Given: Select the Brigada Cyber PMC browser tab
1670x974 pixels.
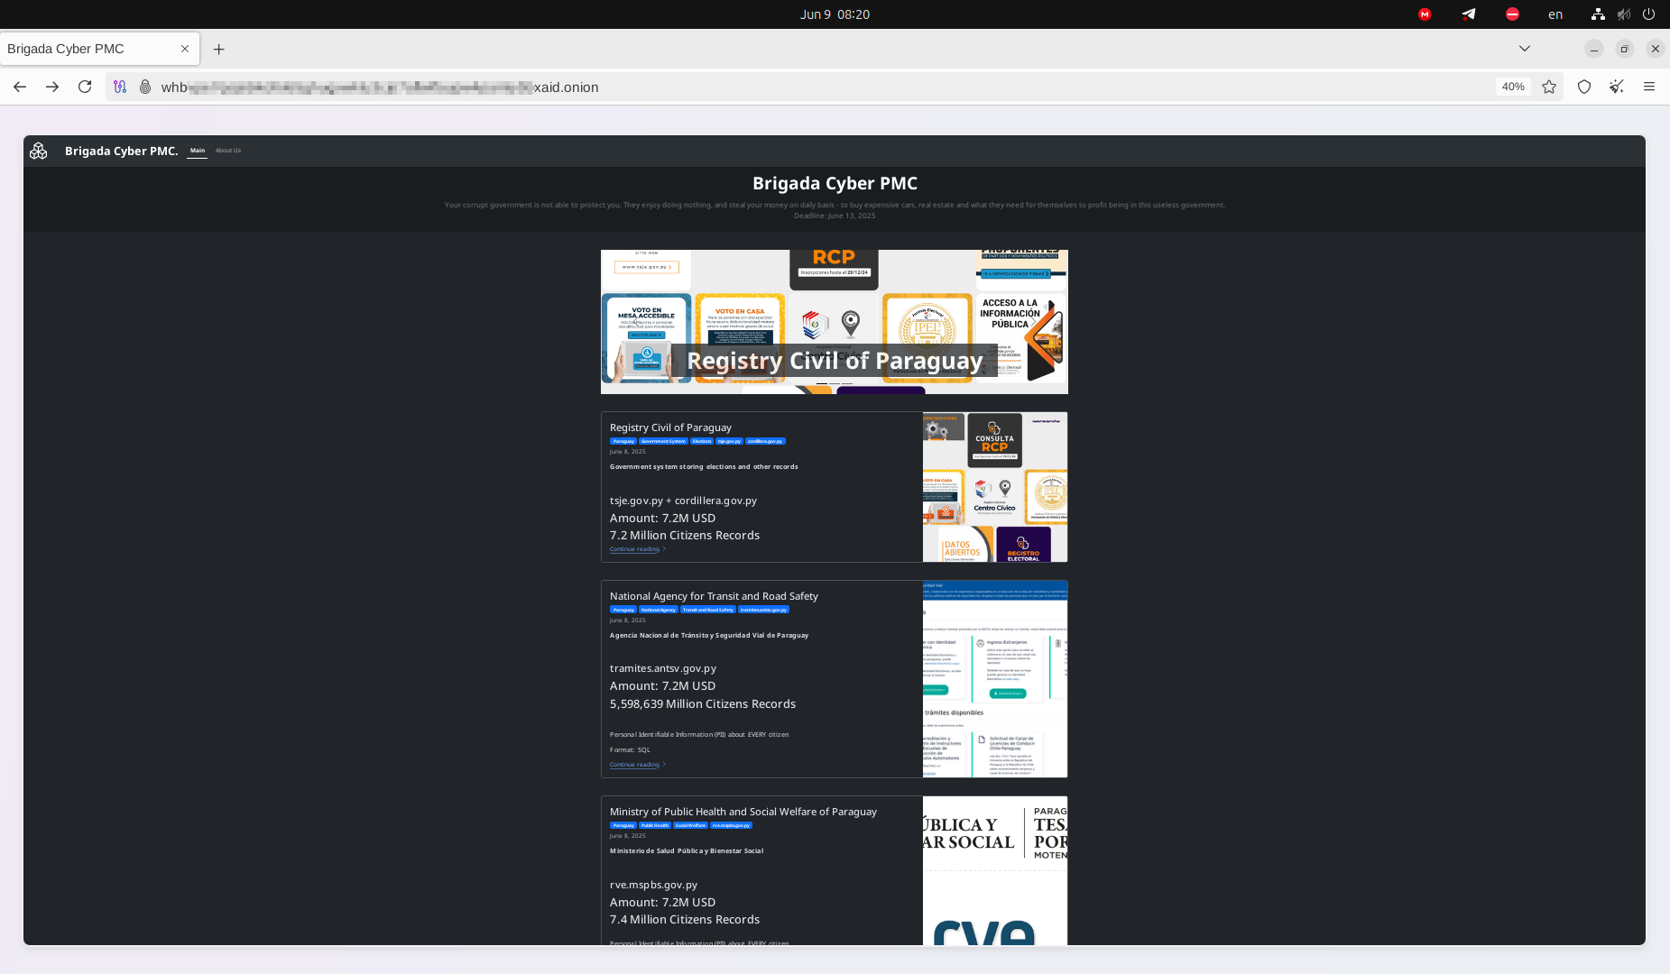Looking at the screenshot, I should [x=97, y=49].
